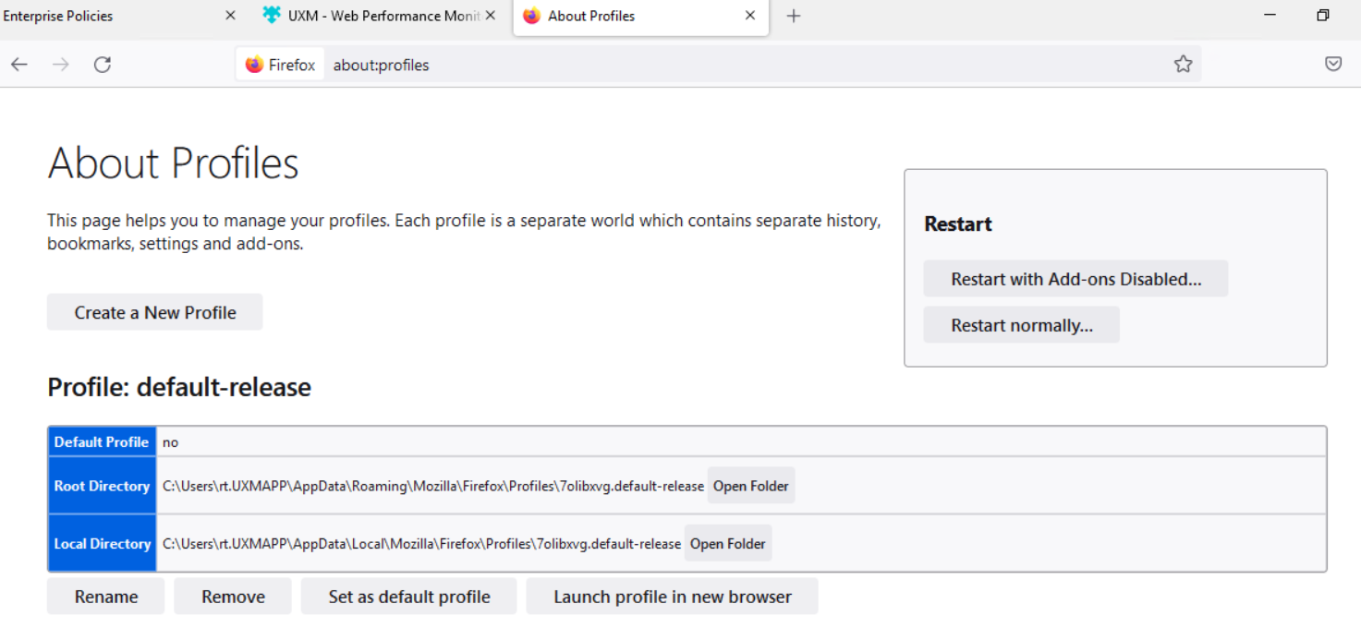Reload the current page

coord(103,65)
